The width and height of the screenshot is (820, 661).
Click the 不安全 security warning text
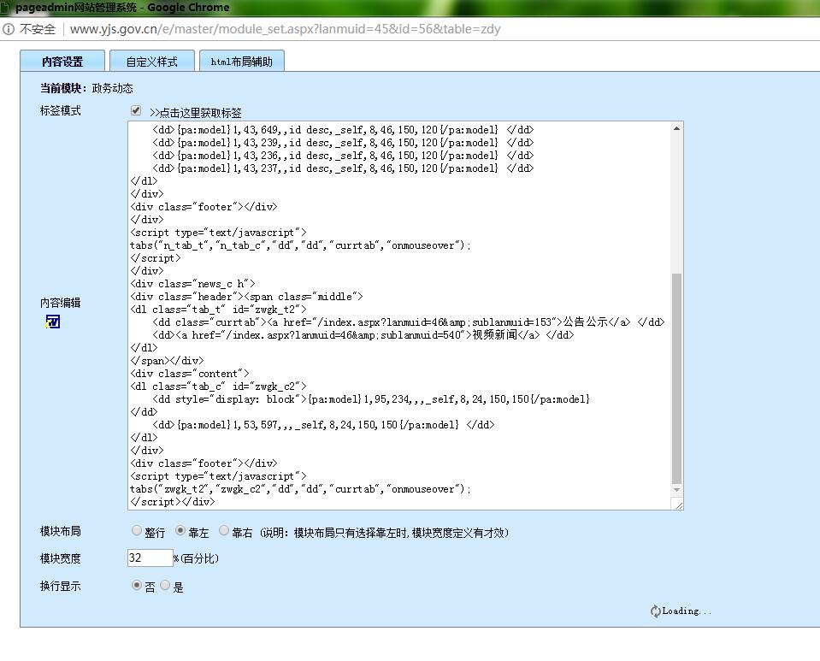tap(37, 29)
